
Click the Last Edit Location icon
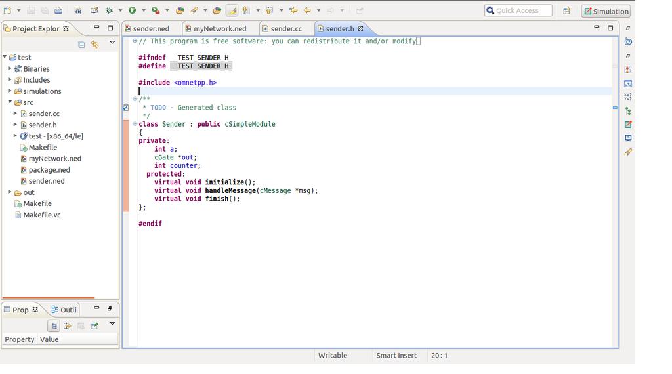293,10
